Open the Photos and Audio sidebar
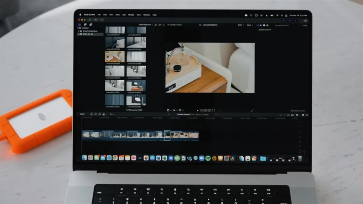Image resolution: width=363 pixels, height=204 pixels. [85, 24]
